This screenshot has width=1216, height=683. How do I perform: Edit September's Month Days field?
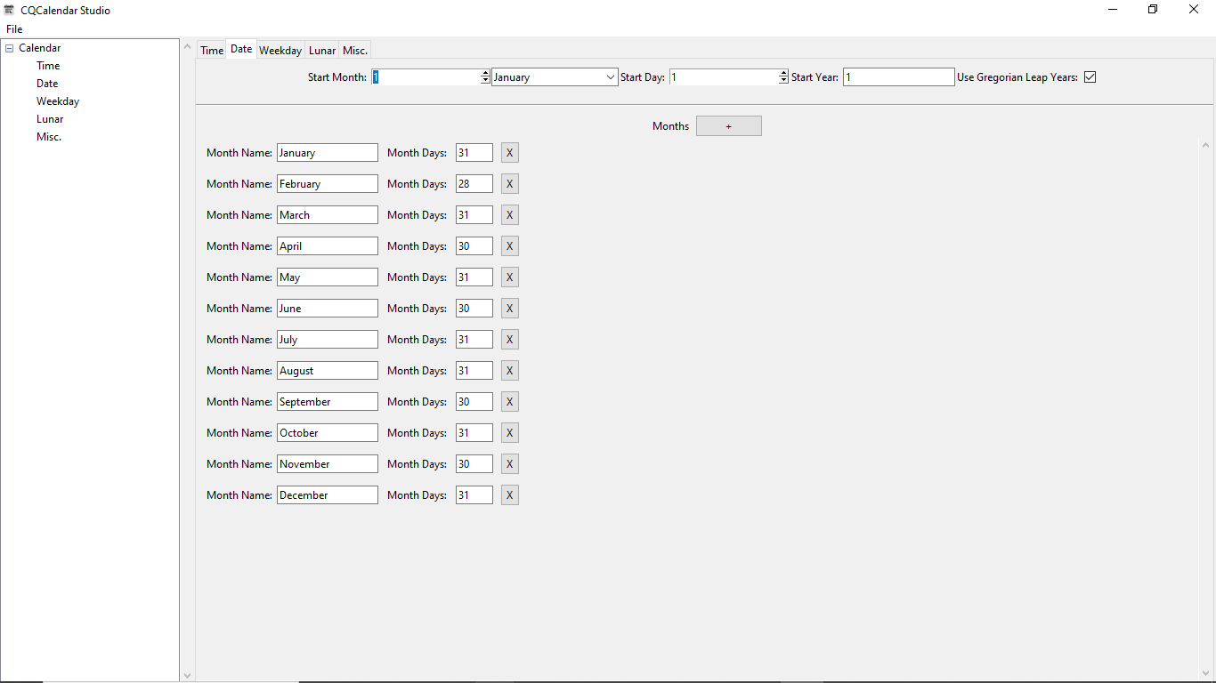click(x=474, y=402)
